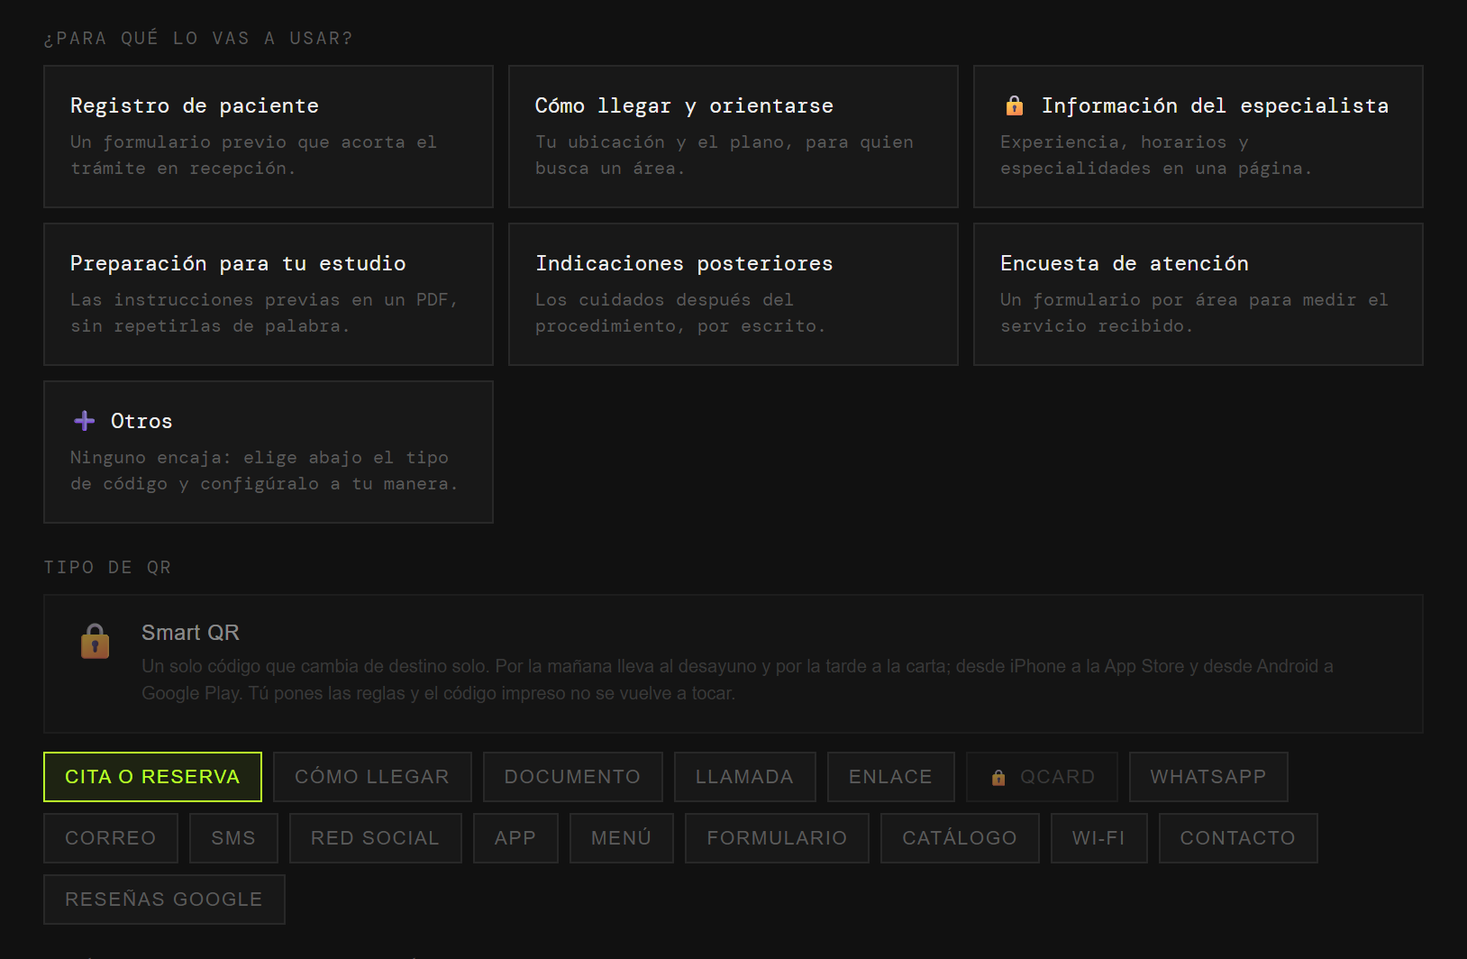Pick the SMS QR type

click(x=233, y=838)
